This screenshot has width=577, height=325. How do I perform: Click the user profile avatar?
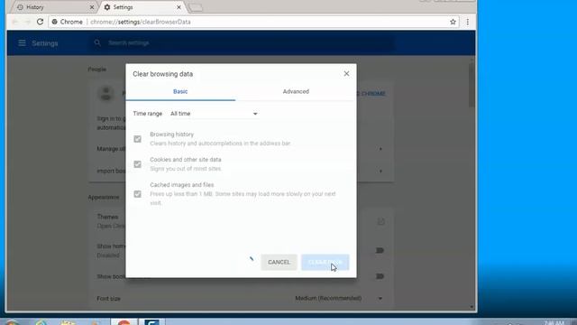[106, 94]
